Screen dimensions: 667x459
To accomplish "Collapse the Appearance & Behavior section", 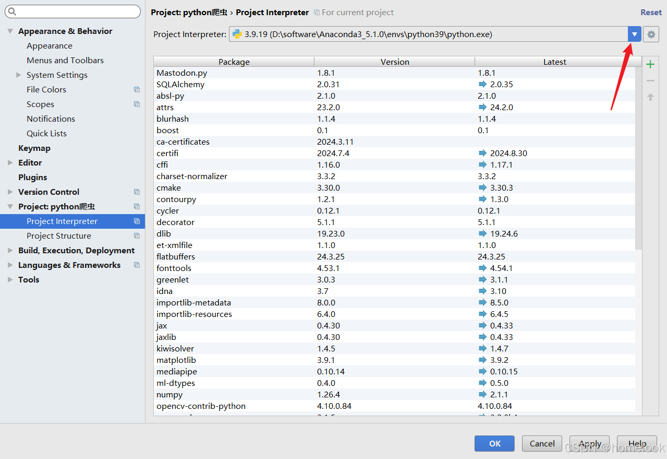I will click(x=10, y=31).
